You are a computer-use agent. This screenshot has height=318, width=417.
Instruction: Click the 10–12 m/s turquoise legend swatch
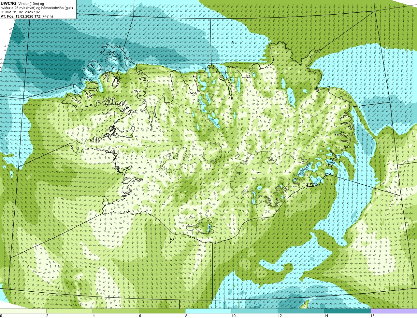(x=255, y=311)
